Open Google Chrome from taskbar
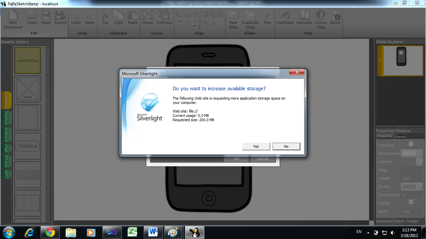 tap(50, 232)
